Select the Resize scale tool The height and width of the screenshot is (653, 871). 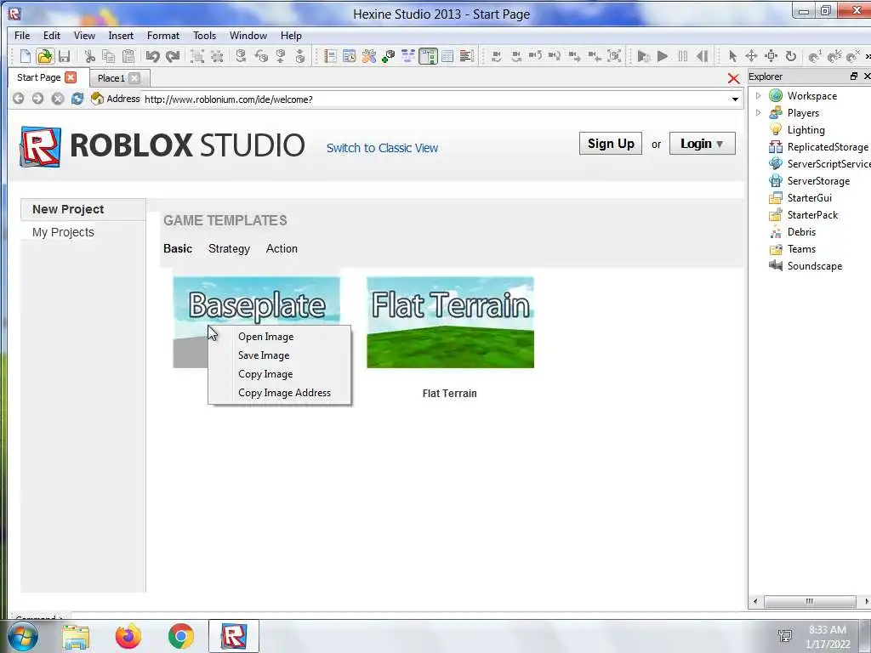point(771,56)
